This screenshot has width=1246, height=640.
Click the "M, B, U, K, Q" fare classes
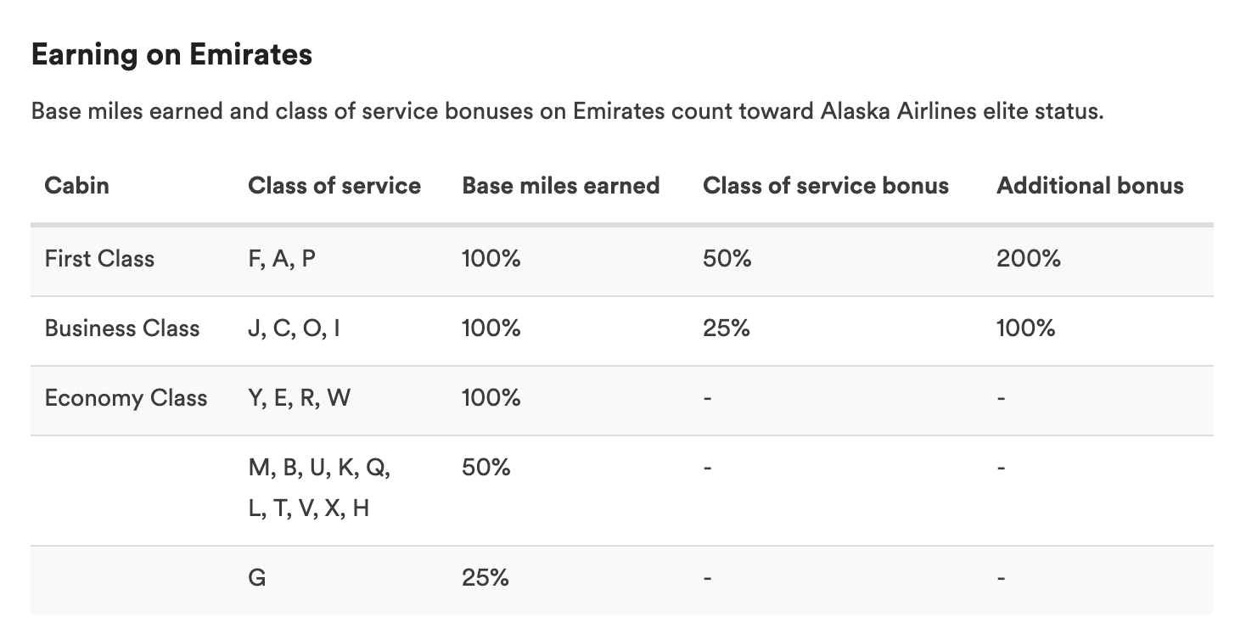click(x=319, y=468)
